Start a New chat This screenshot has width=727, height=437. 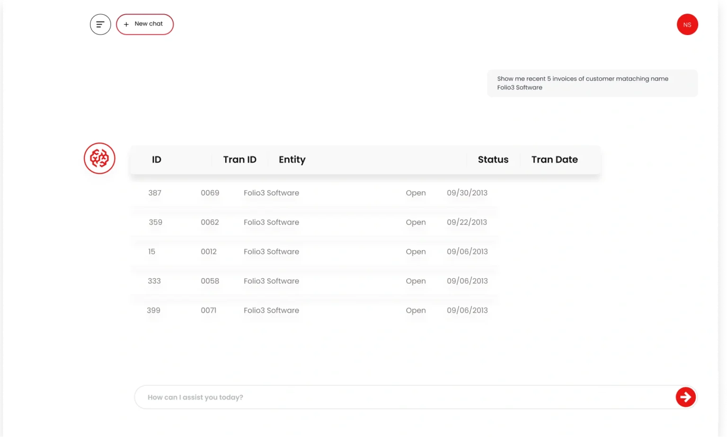[x=145, y=24]
